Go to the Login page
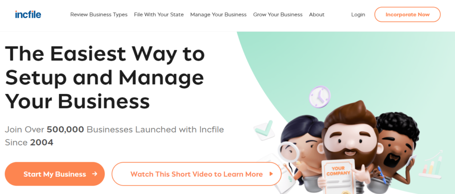This screenshot has height=194, width=455. click(358, 15)
